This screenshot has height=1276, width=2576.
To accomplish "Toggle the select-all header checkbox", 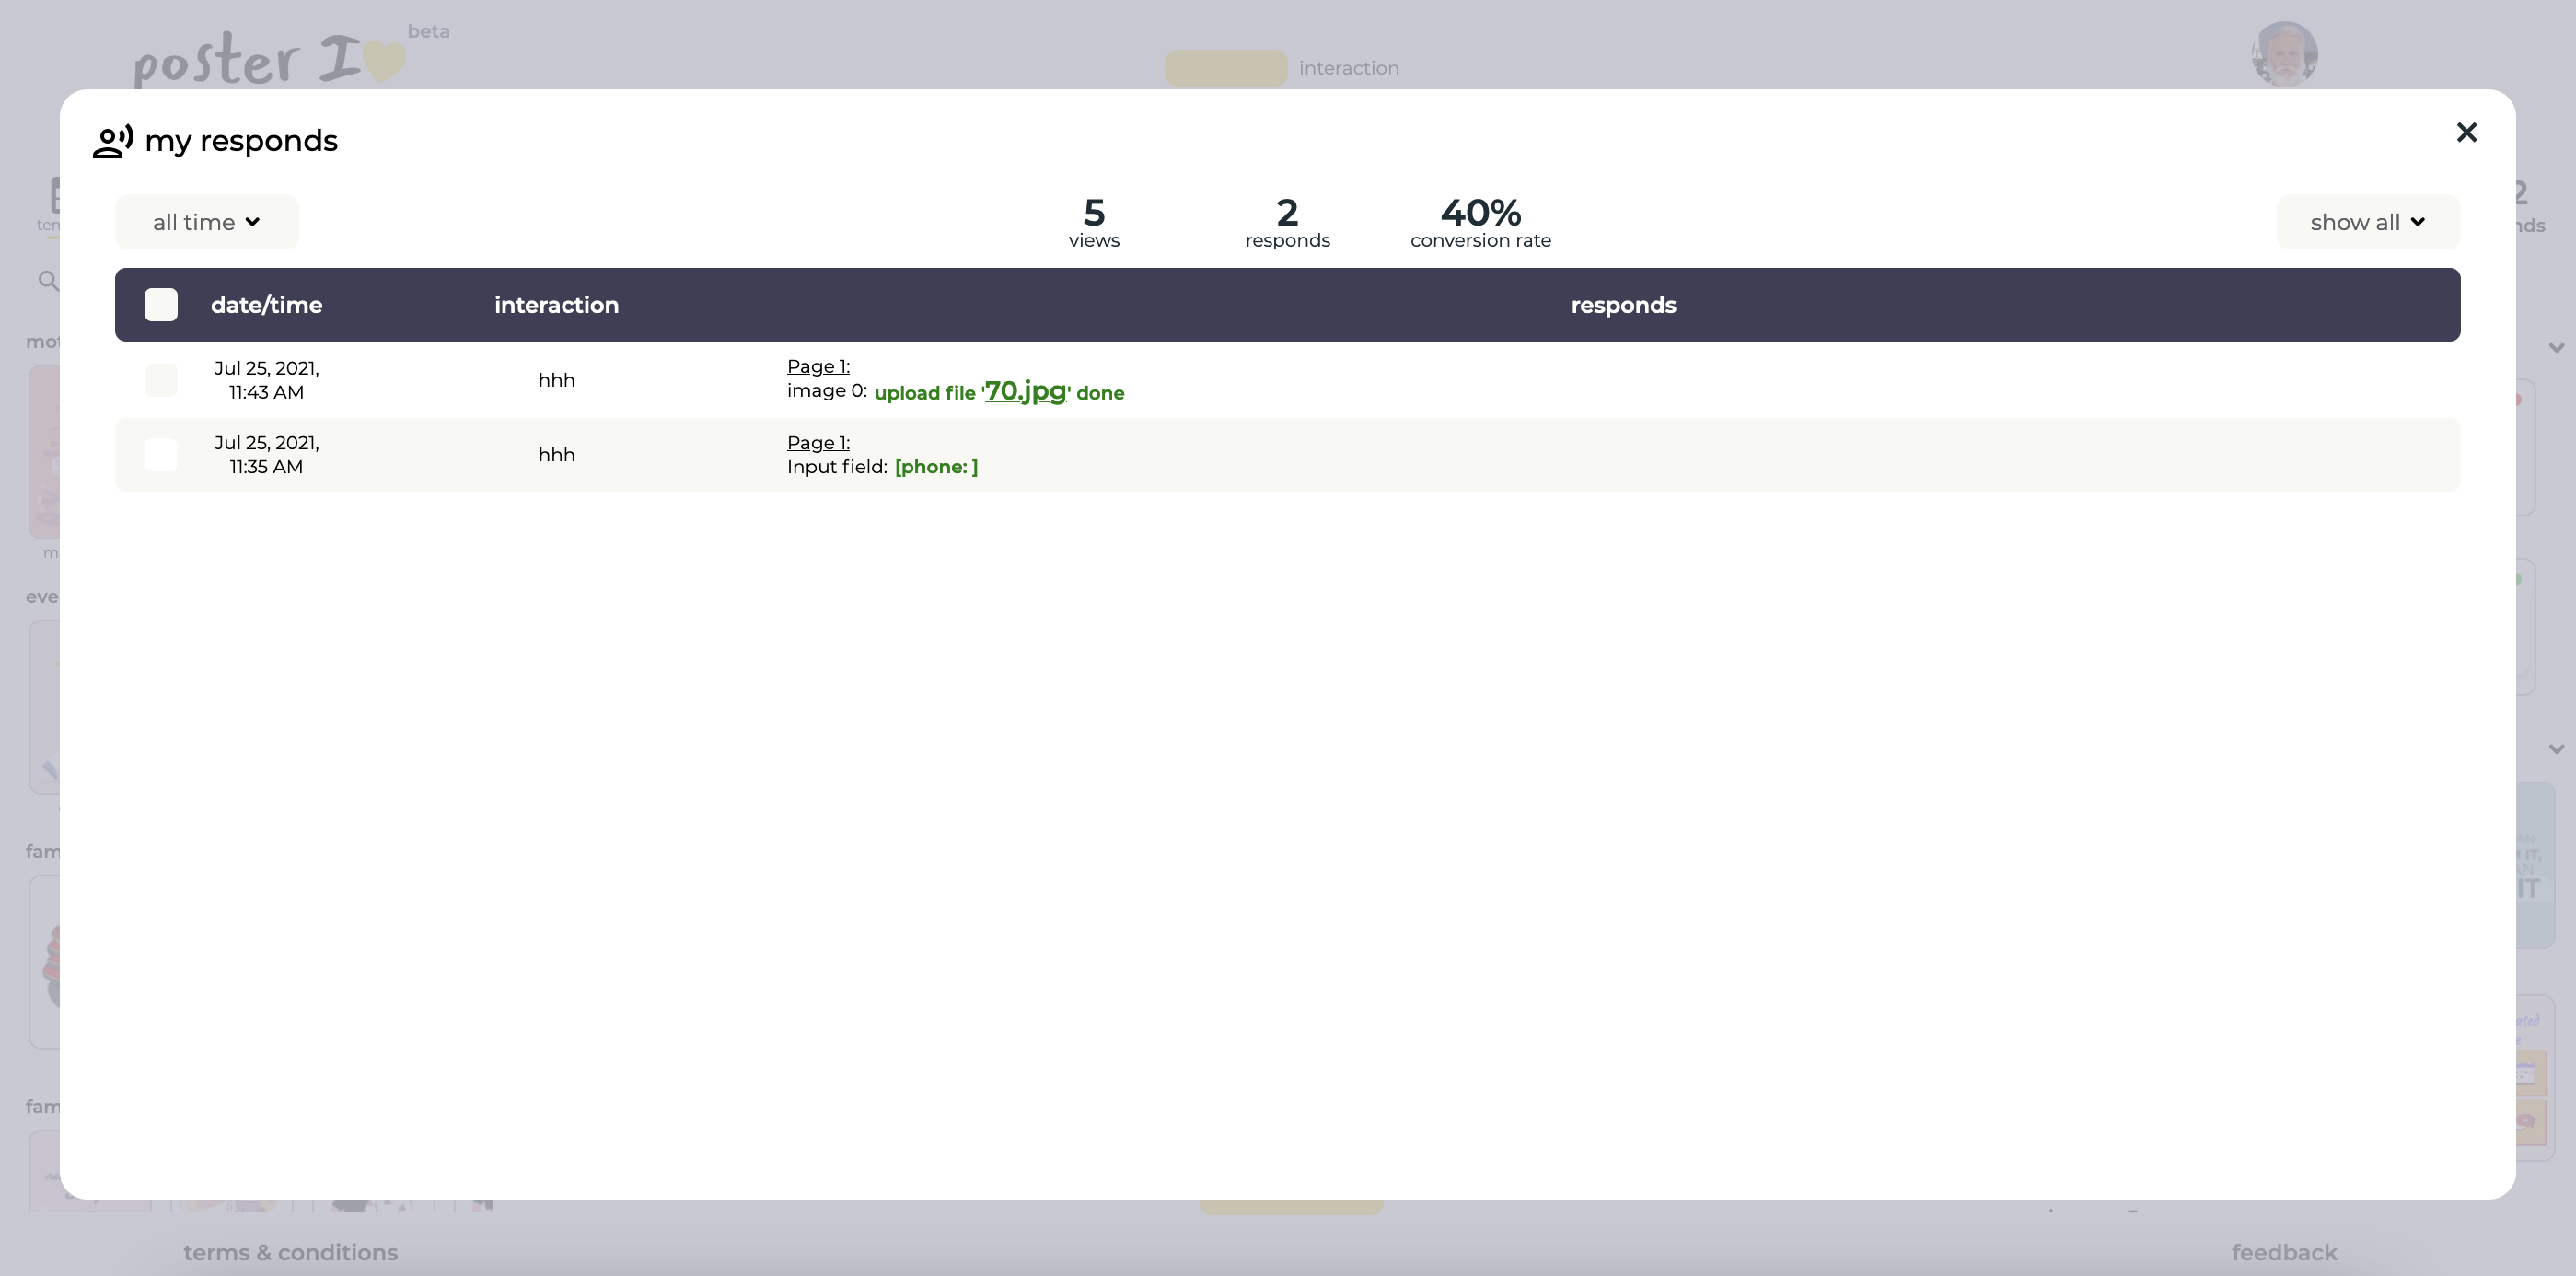I will pos(161,305).
